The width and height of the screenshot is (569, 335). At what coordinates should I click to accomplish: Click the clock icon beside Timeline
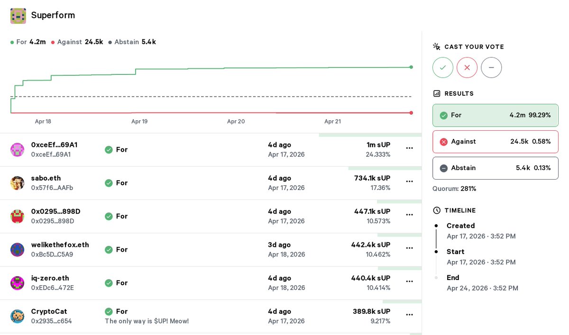point(437,210)
